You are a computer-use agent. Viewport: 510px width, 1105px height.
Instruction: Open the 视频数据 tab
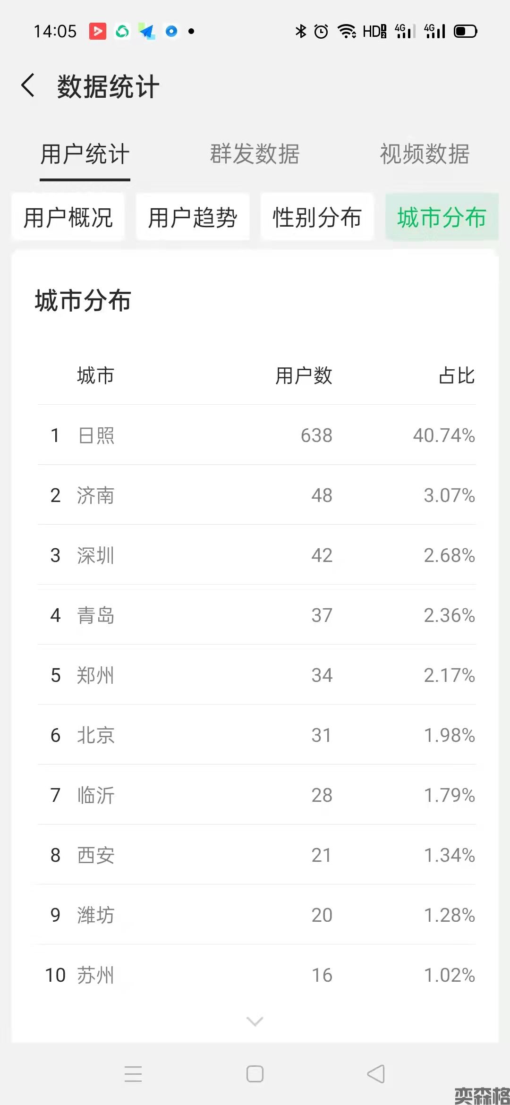[x=425, y=154]
